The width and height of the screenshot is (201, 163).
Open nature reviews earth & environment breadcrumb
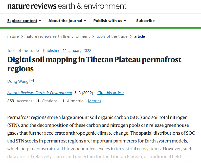click(58, 36)
